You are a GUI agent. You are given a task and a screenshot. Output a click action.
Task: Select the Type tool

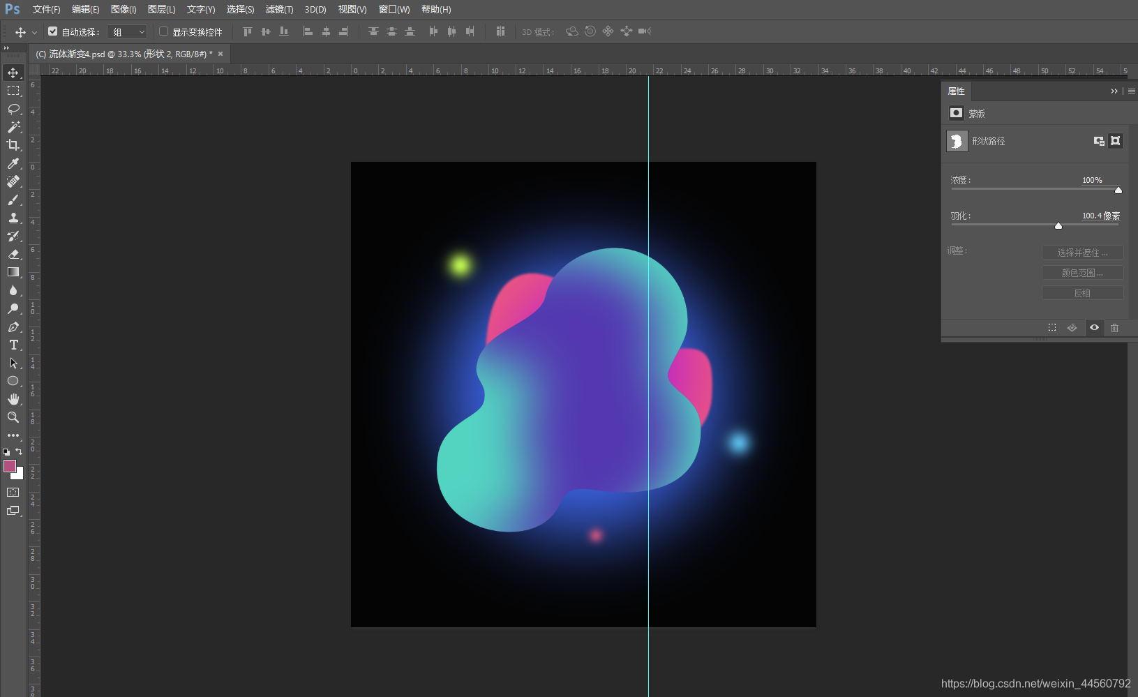tap(13, 345)
